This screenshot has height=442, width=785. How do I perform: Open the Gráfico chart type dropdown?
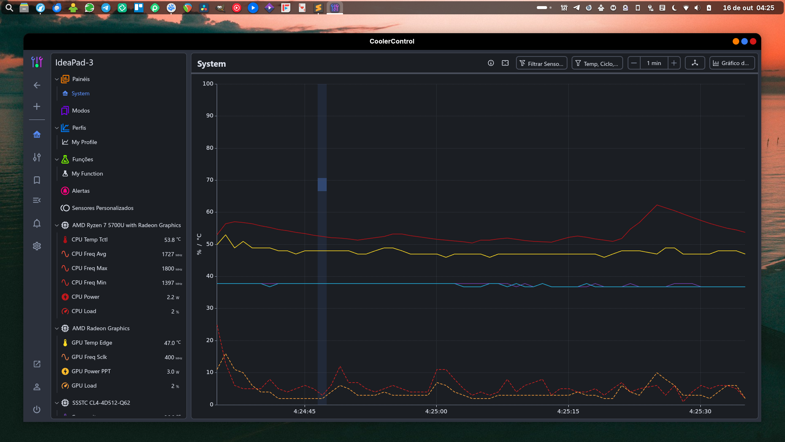[x=731, y=63]
